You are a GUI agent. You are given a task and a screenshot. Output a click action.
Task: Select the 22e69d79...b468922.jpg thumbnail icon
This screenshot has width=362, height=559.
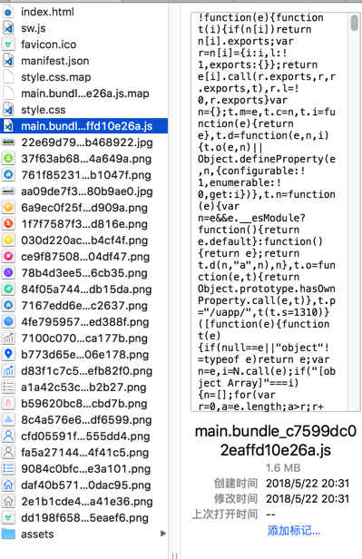[8, 142]
